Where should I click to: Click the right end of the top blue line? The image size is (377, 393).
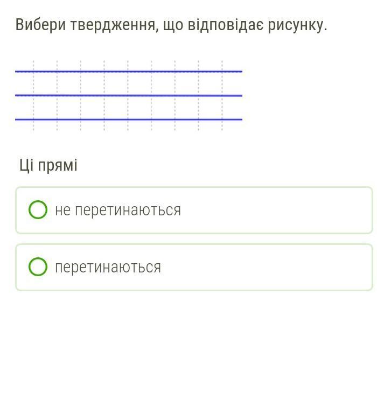point(239,71)
